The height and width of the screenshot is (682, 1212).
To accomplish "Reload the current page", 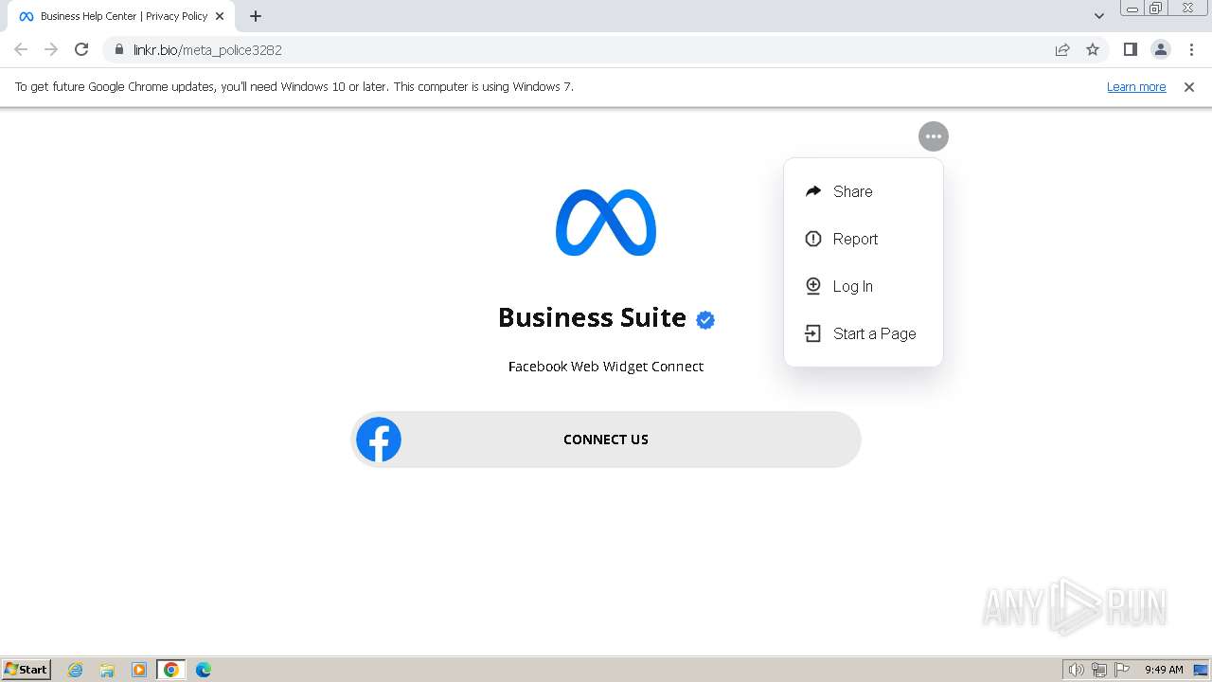I will (x=81, y=49).
